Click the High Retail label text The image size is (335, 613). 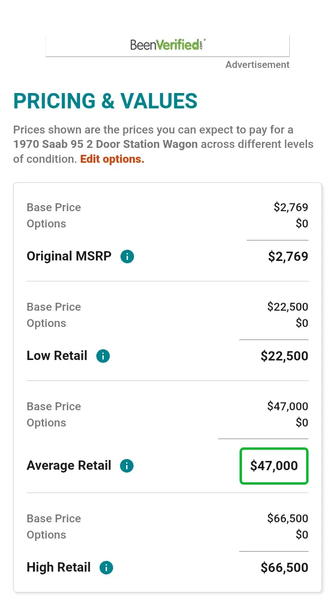(59, 567)
